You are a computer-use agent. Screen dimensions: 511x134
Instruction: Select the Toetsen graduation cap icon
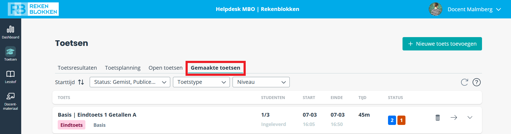(10, 52)
